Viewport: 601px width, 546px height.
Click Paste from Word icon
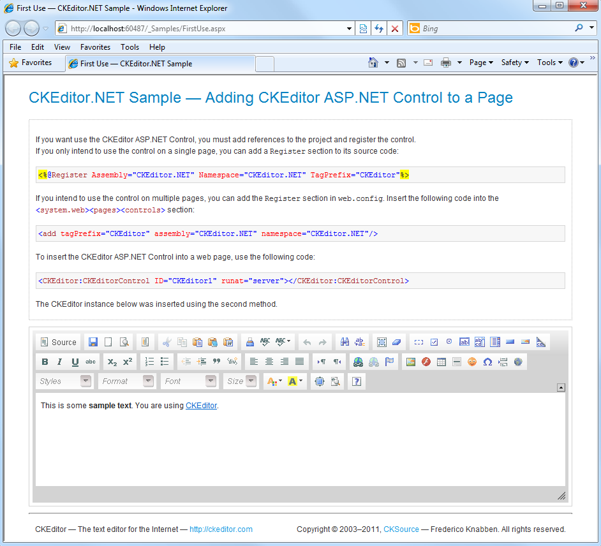228,342
